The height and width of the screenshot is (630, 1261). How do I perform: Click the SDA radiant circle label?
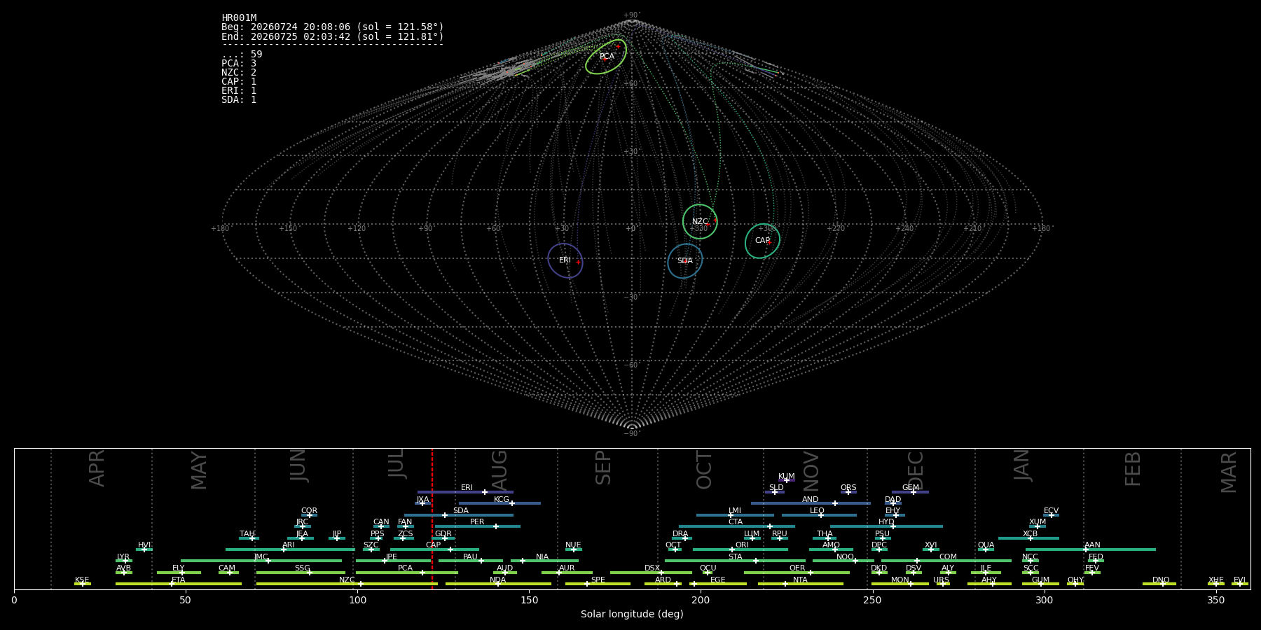coord(684,261)
